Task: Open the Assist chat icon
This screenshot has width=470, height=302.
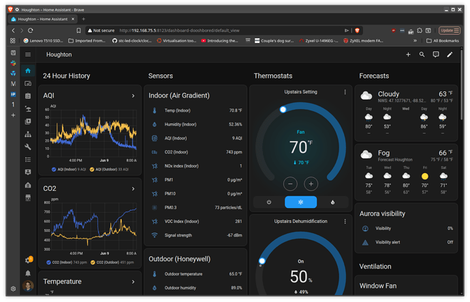Action: pyautogui.click(x=436, y=55)
